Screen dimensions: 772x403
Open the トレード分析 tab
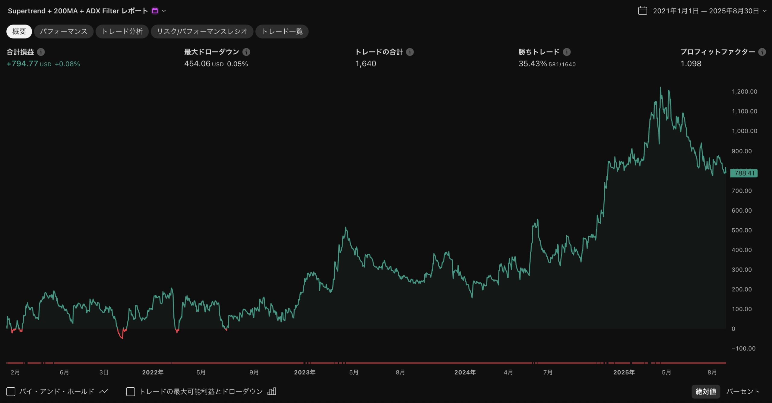[x=122, y=31]
